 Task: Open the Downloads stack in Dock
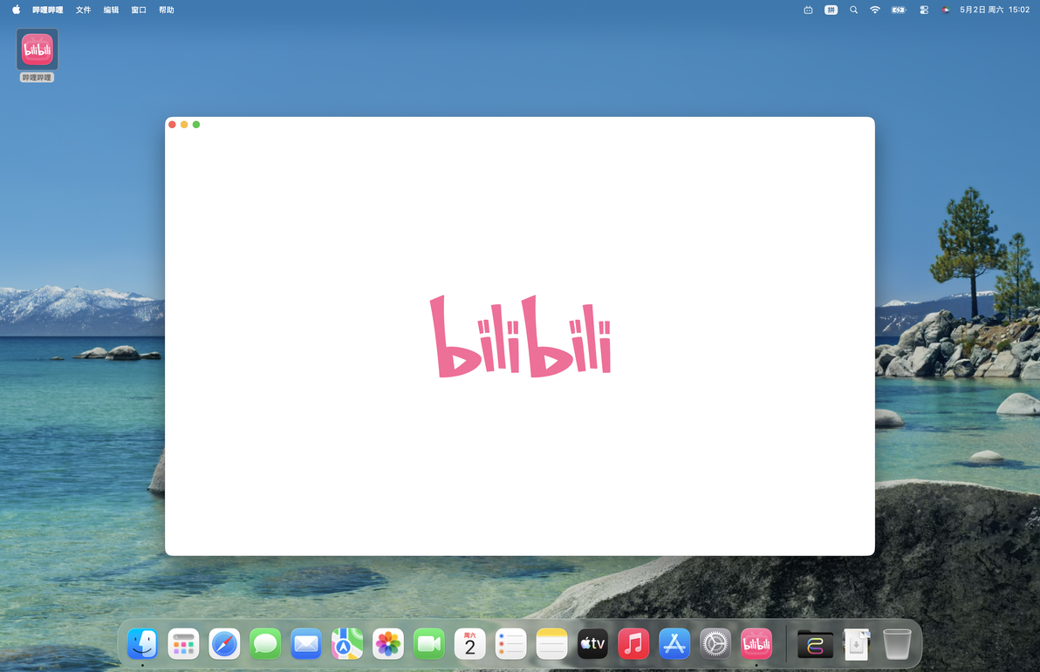pyautogui.click(x=856, y=643)
